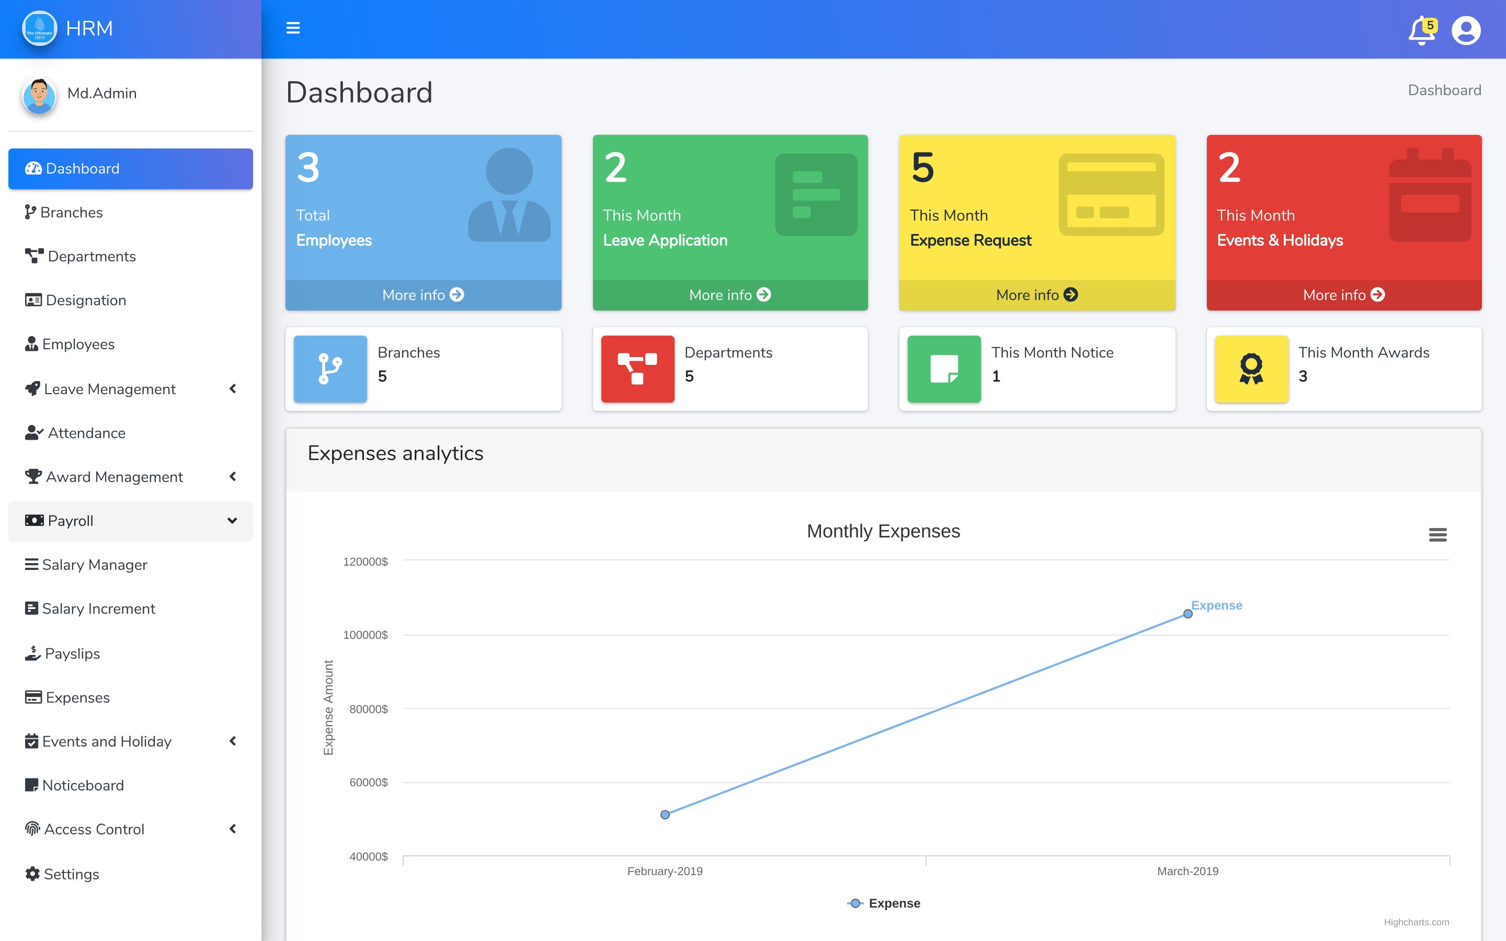Viewport: 1506px width, 941px height.
Task: Open Salary Manager menu item
Action: (x=94, y=565)
